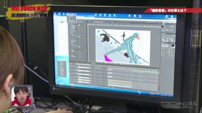Choose the last entry in the open dropdown menu
Viewport: 202px width, 113px height.
click(72, 21)
